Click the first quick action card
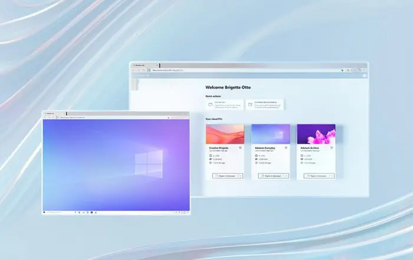This screenshot has height=260, width=413. pyautogui.click(x=225, y=104)
